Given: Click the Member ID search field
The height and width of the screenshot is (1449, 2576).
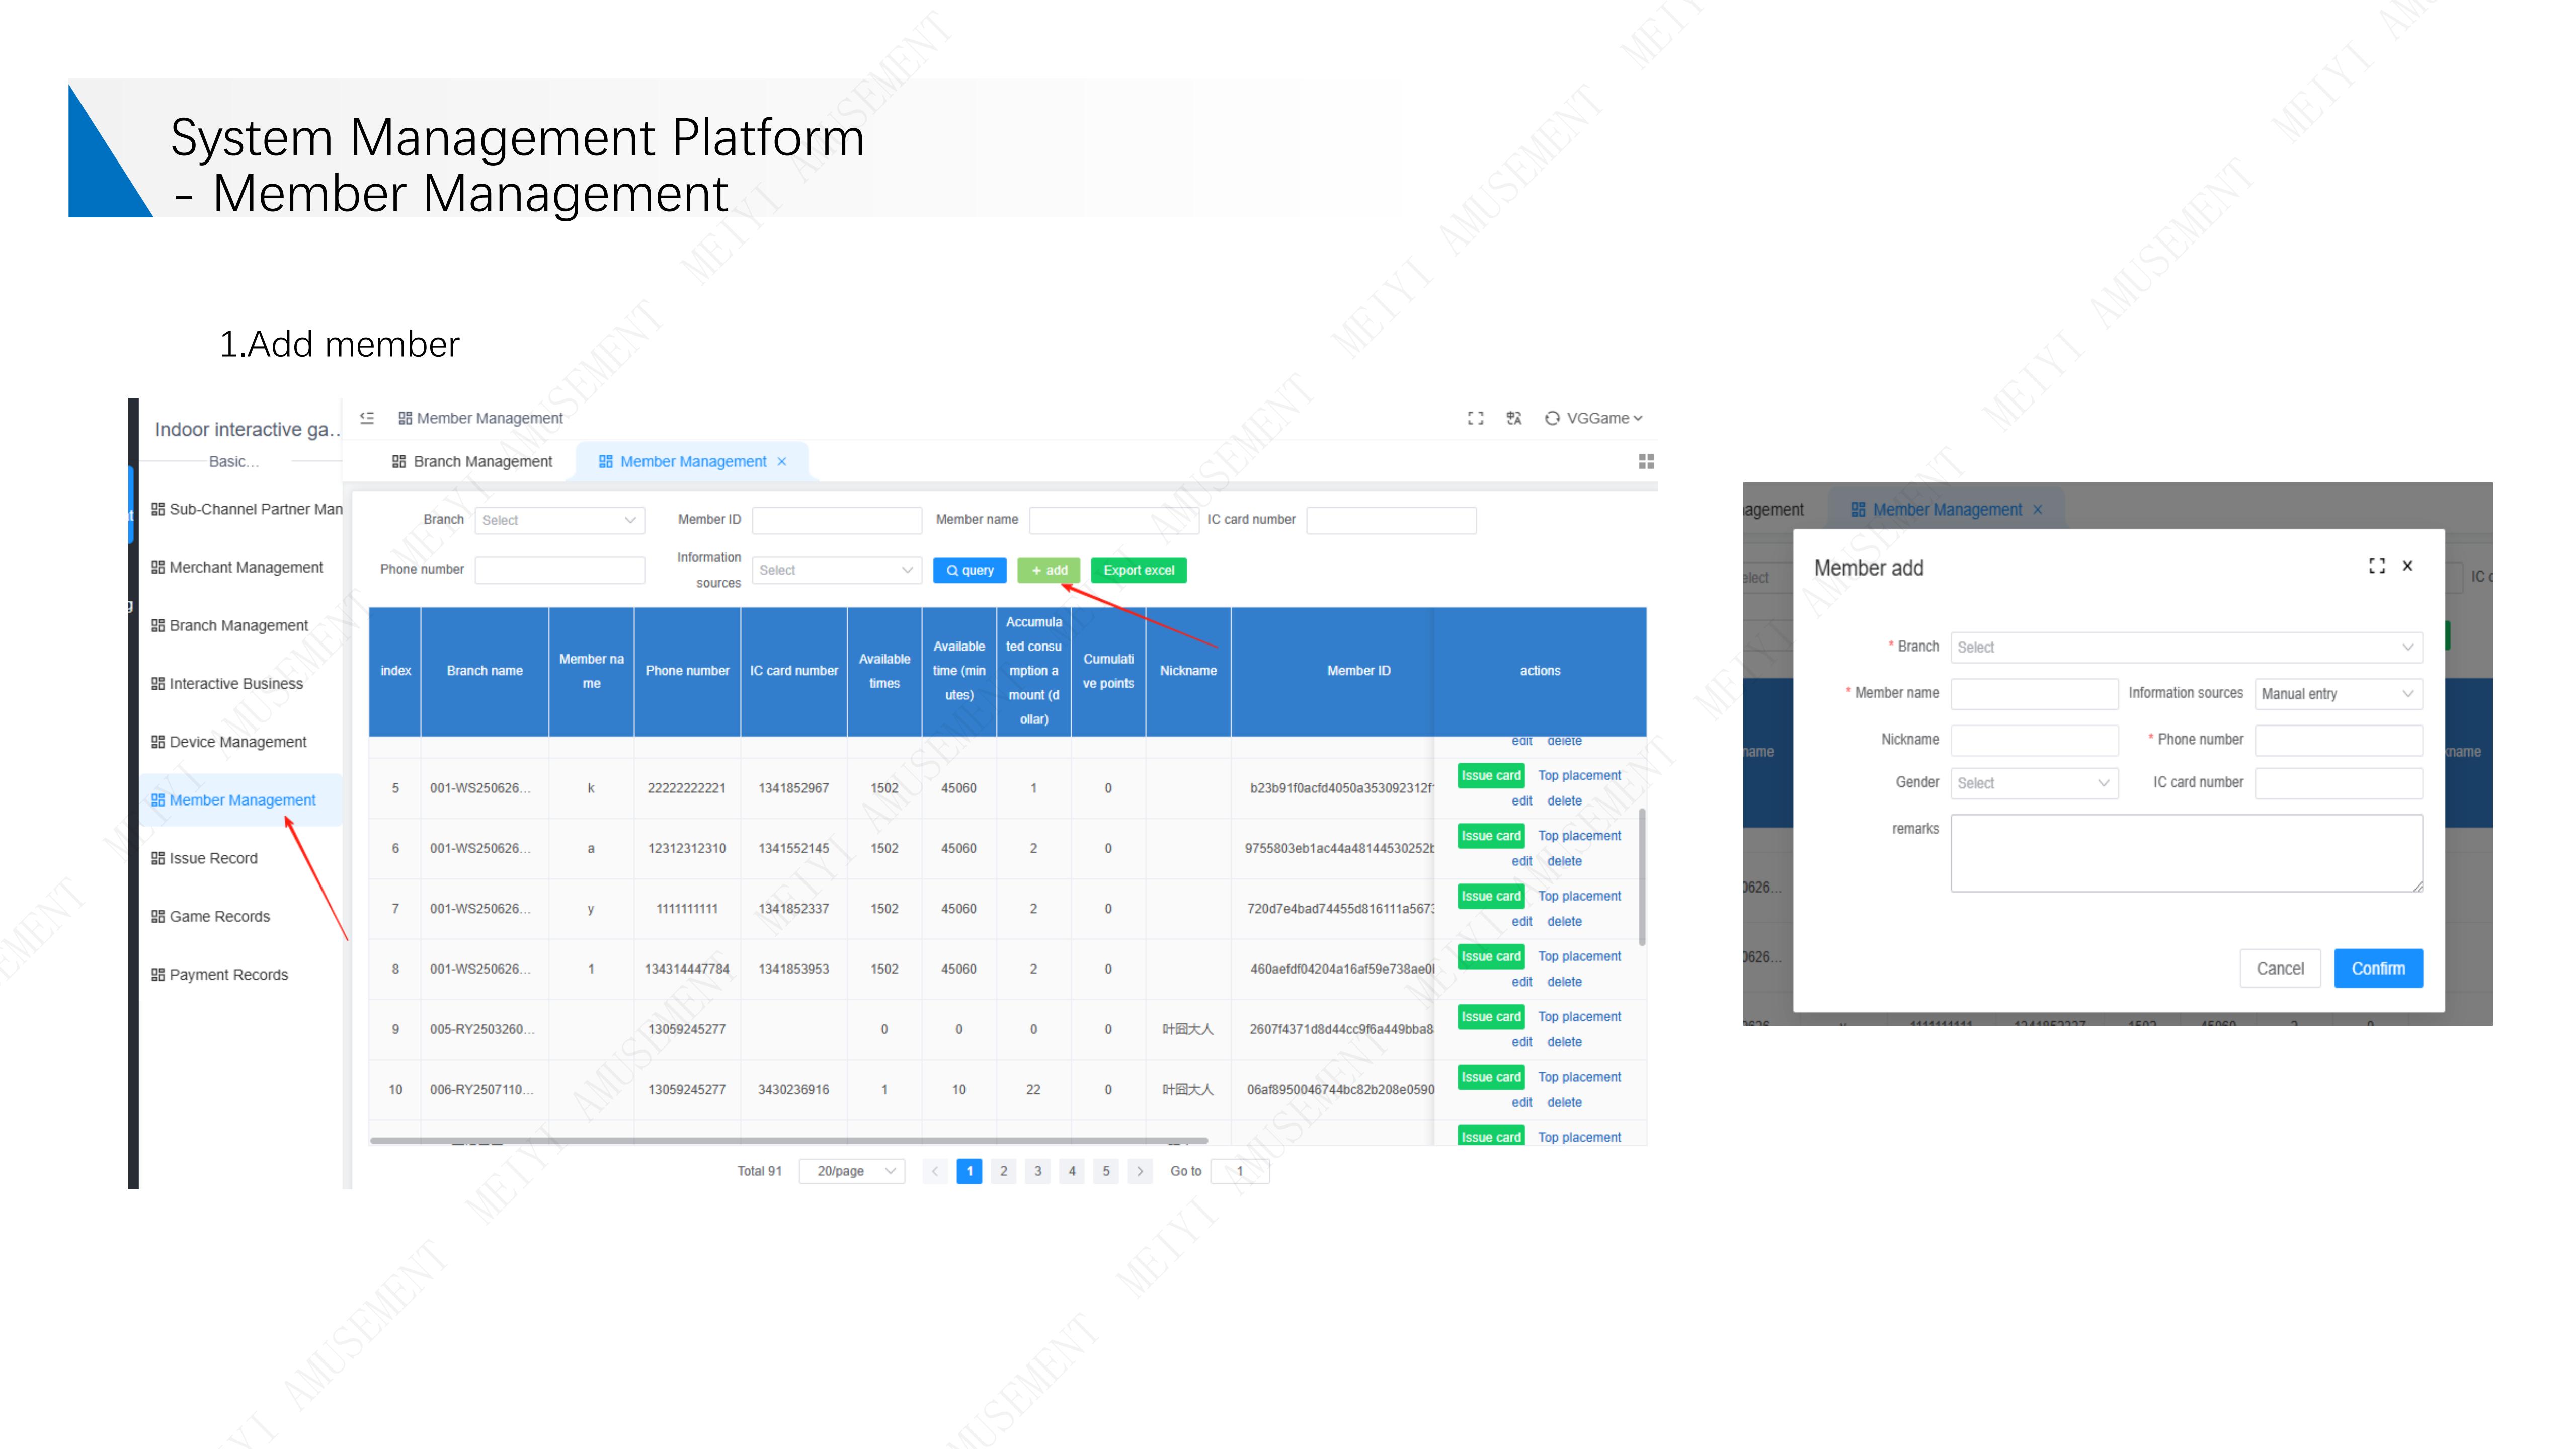Looking at the screenshot, I should coord(836,520).
